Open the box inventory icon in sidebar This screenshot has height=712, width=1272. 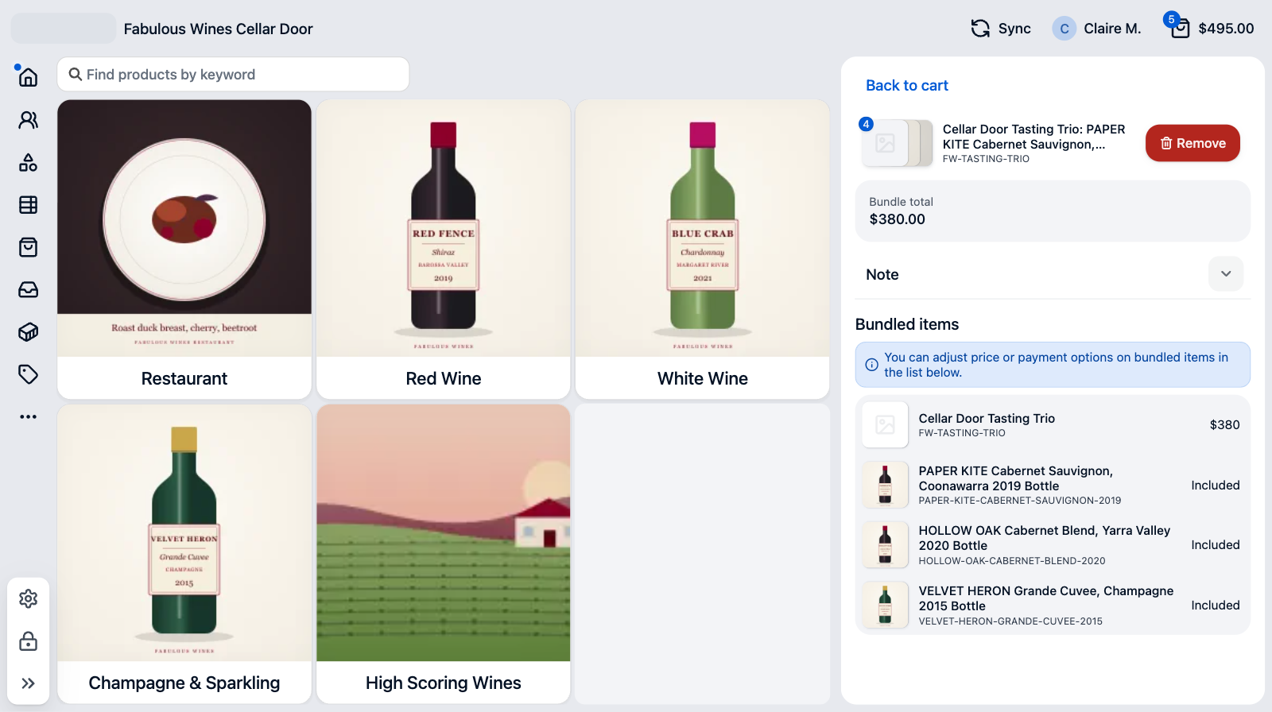28,332
